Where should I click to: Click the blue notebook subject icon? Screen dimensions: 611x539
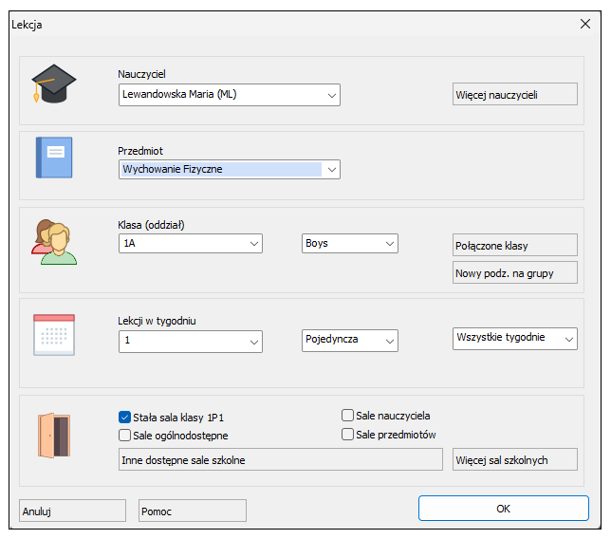(54, 158)
